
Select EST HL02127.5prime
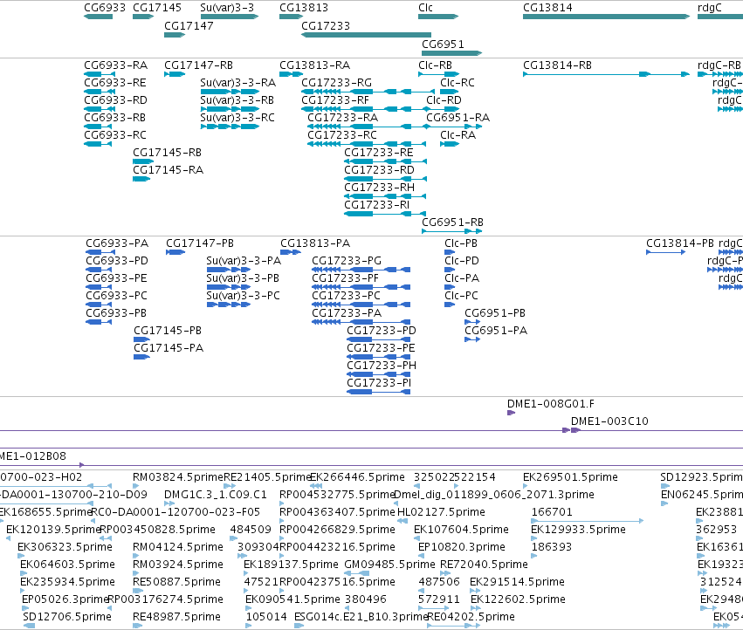(441, 512)
